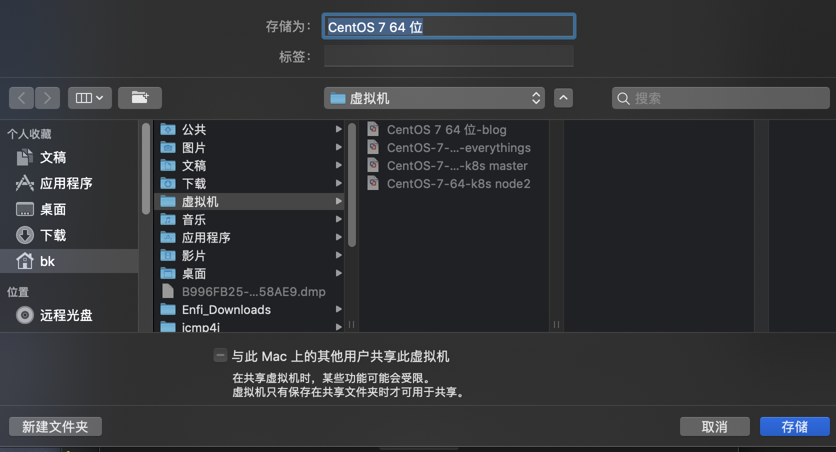836x452 pixels.
Task: Select 桌面 in the sidebar
Action: coord(69,209)
